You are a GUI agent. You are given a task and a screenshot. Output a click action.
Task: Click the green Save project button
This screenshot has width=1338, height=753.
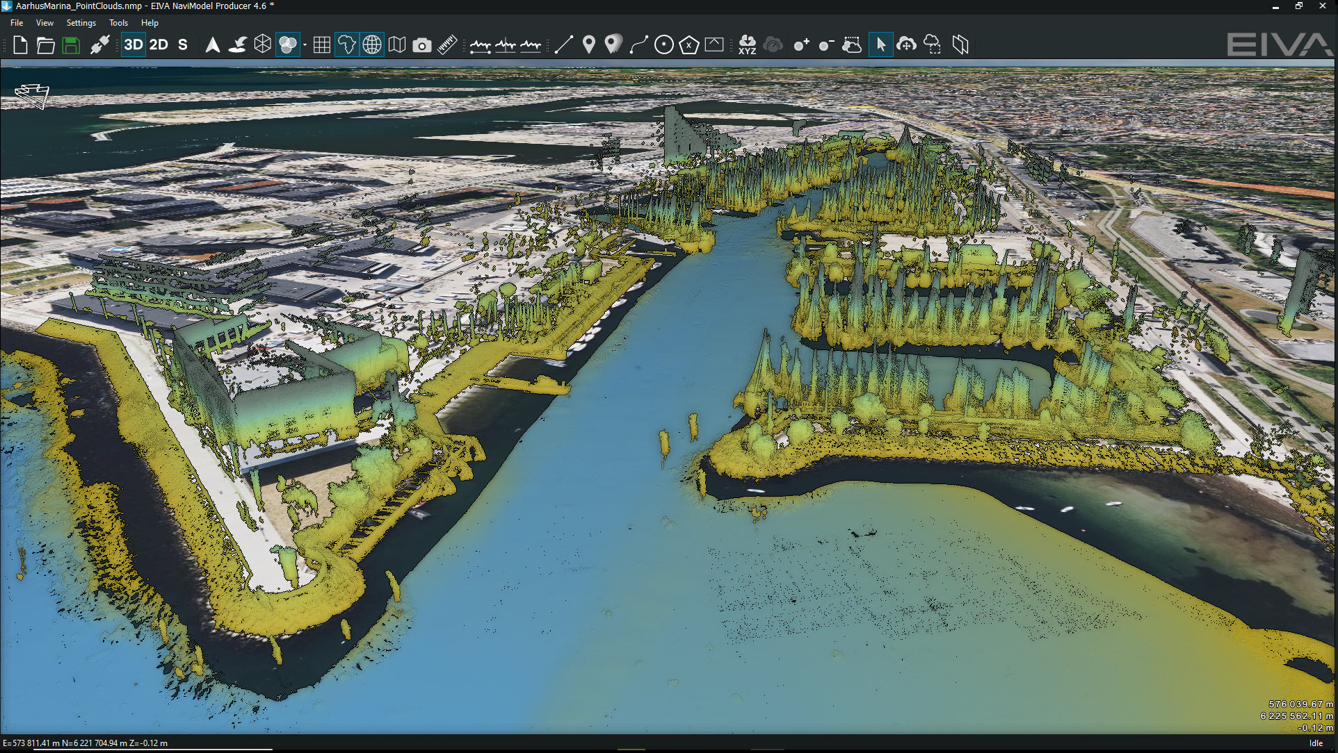point(71,45)
